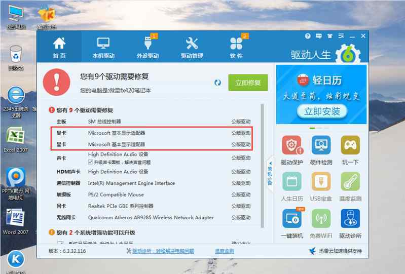Click the driver list scrollbar
The width and height of the screenshot is (405, 274).
click(263, 166)
